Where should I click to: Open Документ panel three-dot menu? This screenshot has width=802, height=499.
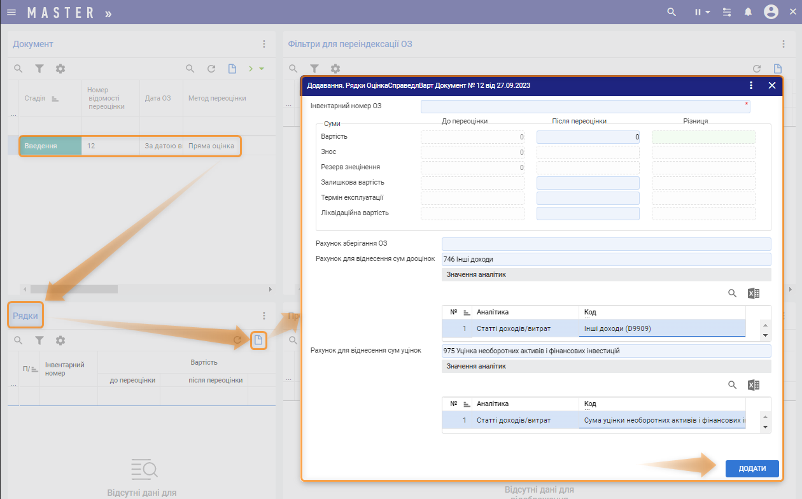point(264,44)
